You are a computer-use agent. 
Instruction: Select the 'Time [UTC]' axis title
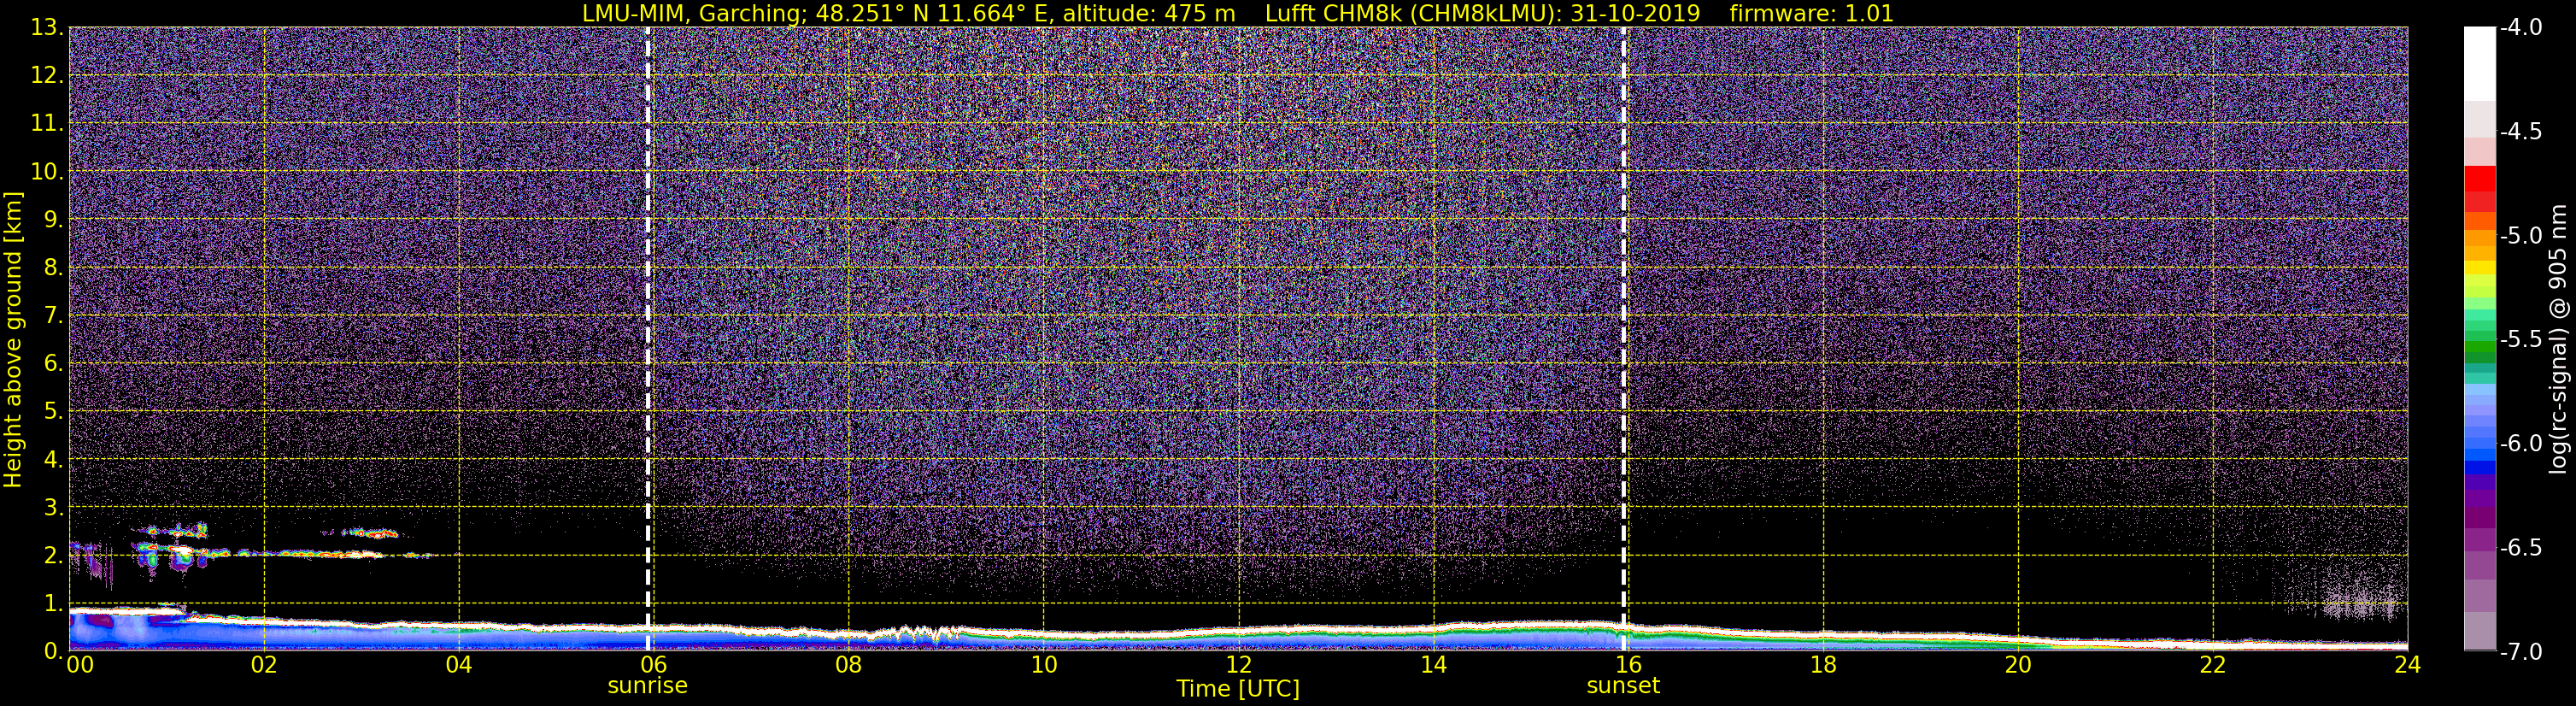1238,689
